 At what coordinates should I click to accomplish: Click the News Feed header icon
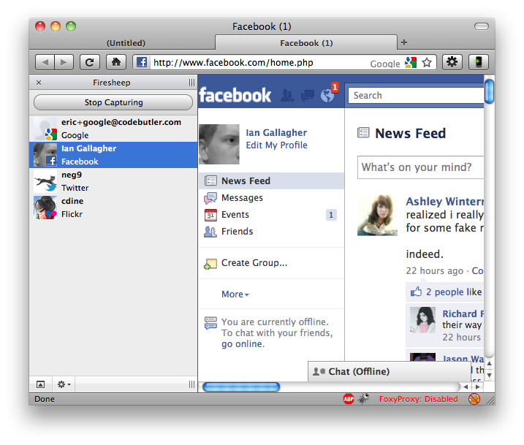click(x=363, y=133)
